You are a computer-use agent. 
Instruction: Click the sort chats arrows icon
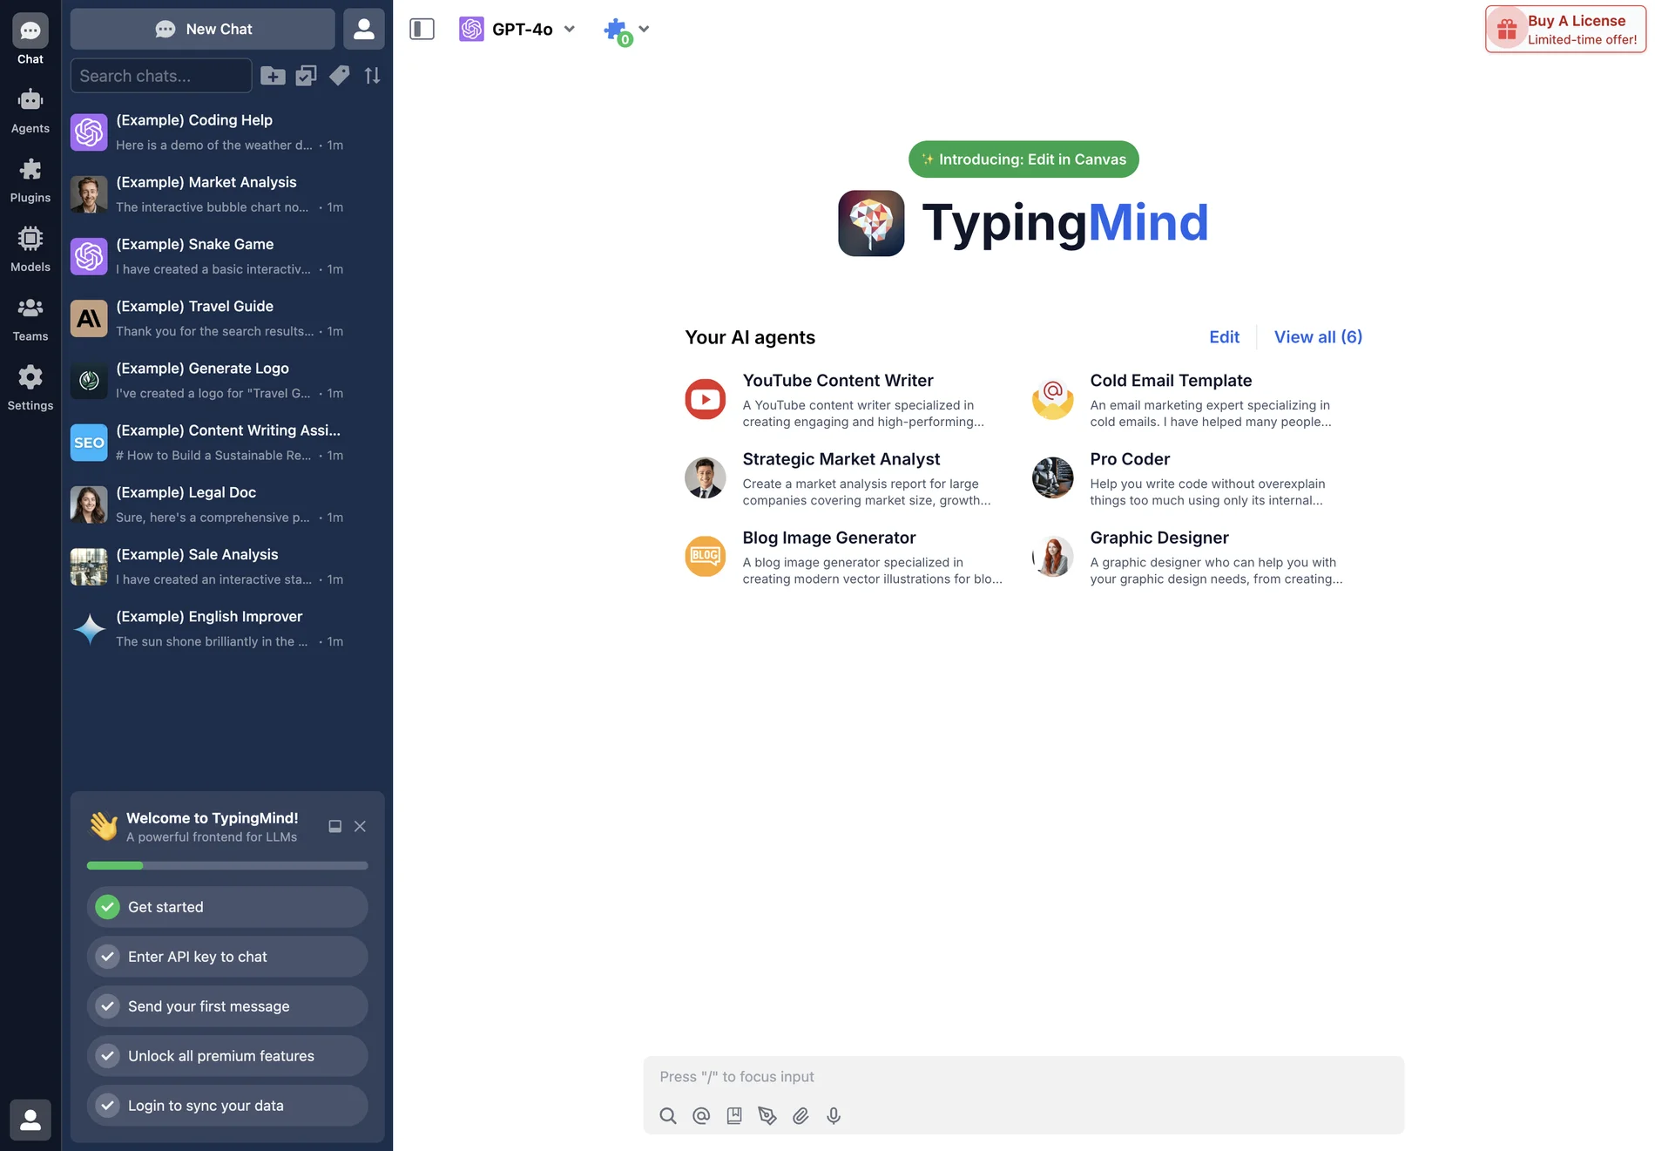coord(372,76)
